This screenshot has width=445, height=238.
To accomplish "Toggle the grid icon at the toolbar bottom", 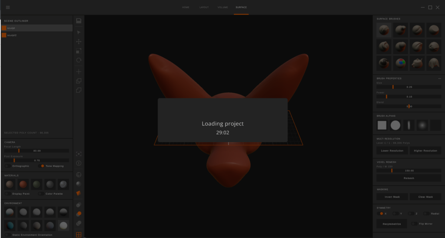I will tap(79, 235).
